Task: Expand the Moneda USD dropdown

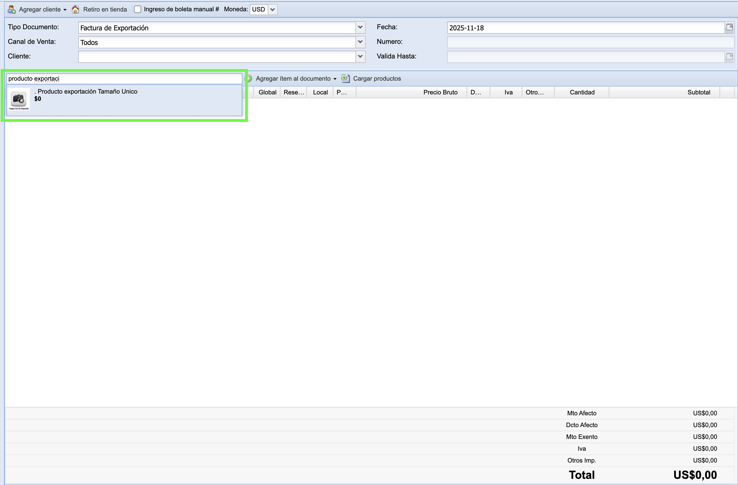Action: (x=273, y=9)
